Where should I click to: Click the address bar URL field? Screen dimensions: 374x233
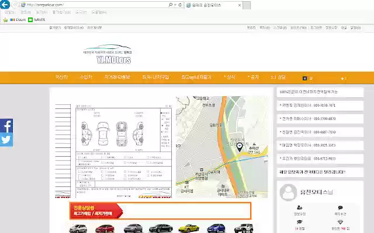point(94,5)
